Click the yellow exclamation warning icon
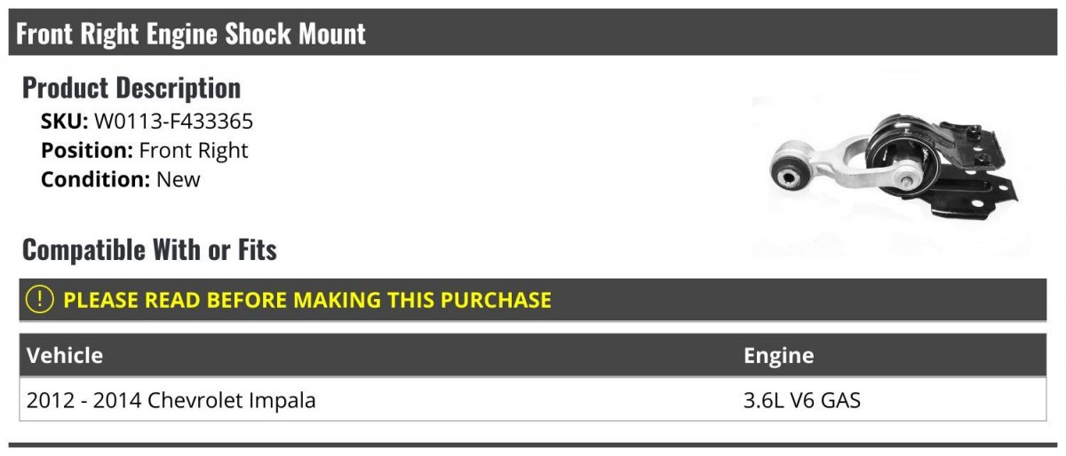Image resolution: width=1066 pixels, height=456 pixels. [x=41, y=299]
